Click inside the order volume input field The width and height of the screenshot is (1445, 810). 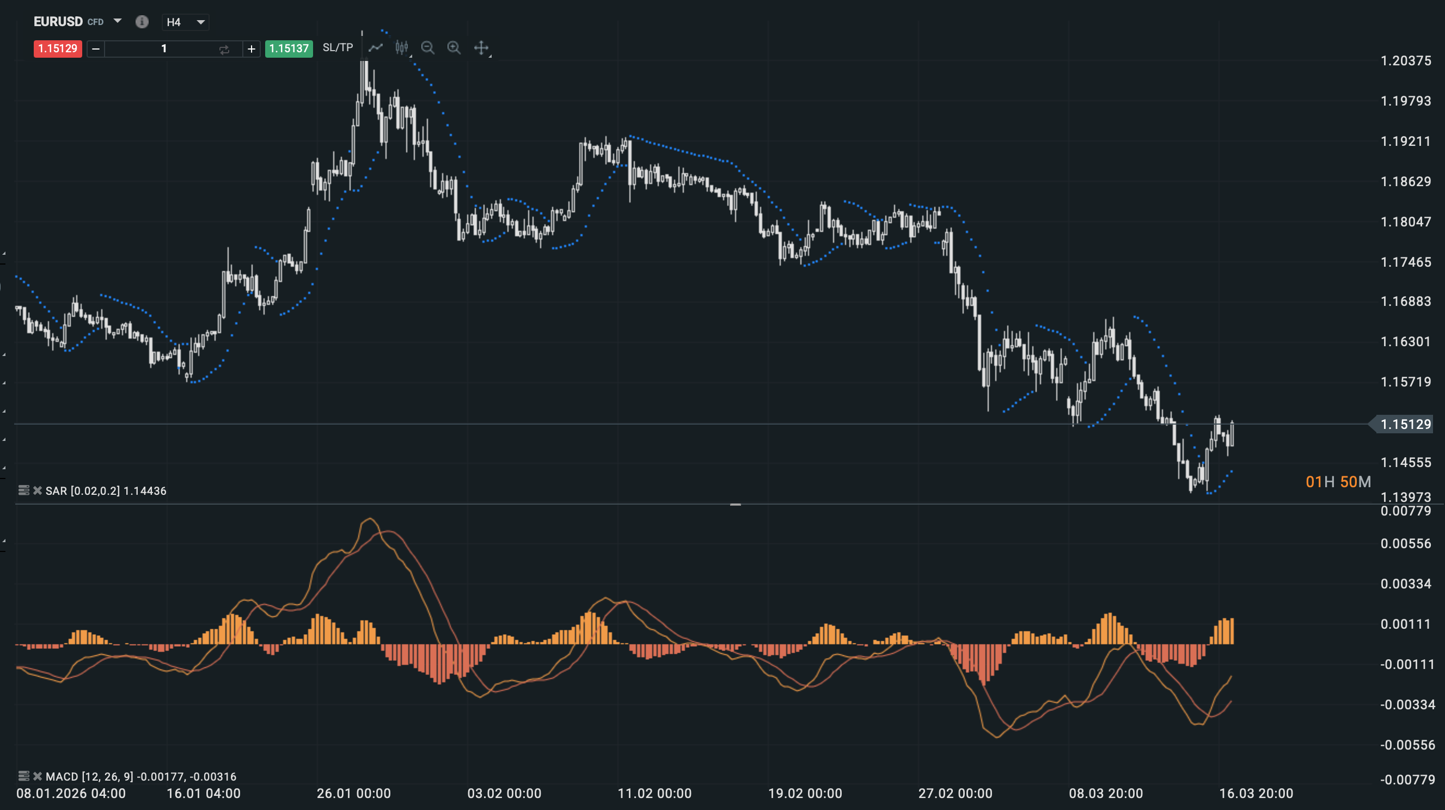click(x=164, y=50)
